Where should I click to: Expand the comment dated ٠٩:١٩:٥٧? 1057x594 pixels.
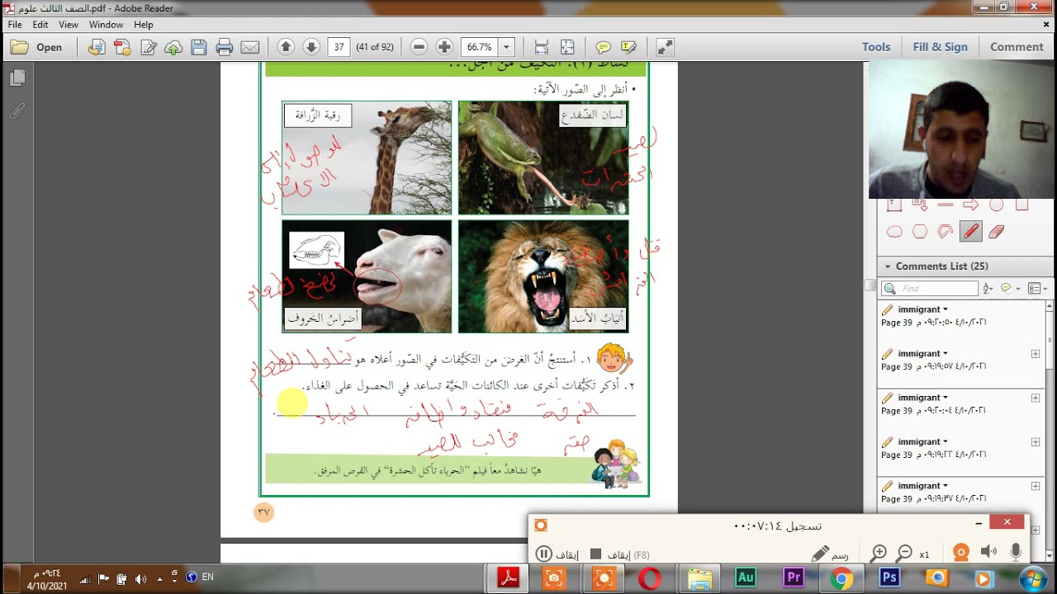1036,354
